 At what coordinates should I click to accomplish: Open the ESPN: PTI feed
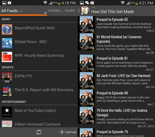(x=39, y=78)
